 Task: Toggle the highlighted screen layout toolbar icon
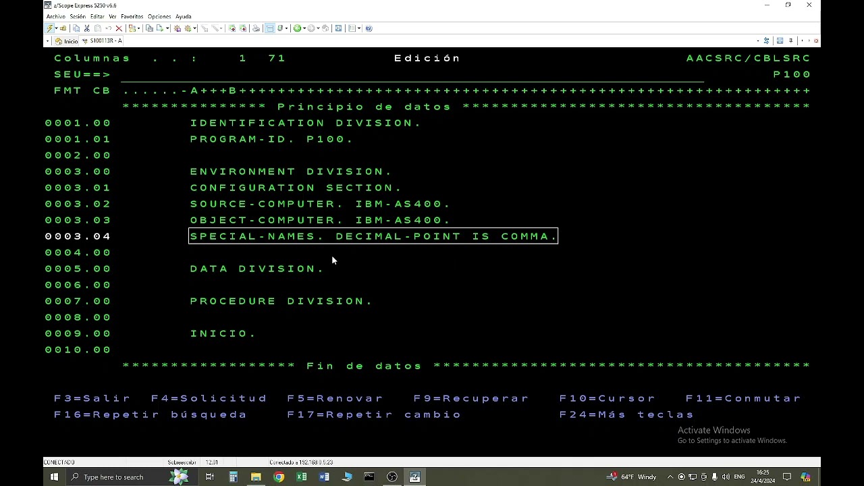pyautogui.click(x=270, y=28)
